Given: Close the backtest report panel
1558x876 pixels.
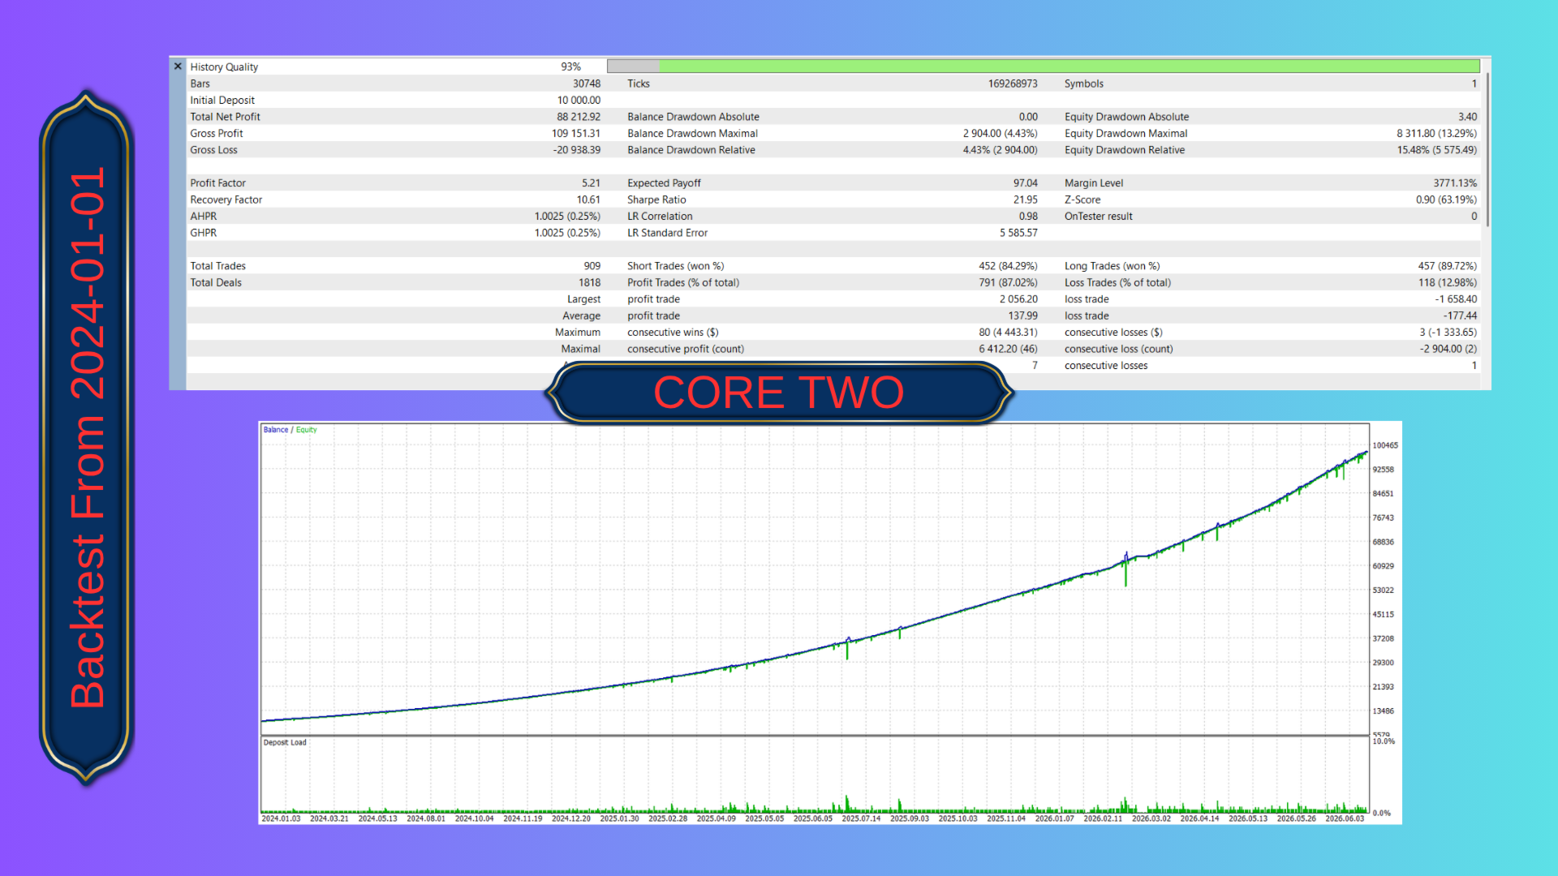Looking at the screenshot, I should pos(178,67).
